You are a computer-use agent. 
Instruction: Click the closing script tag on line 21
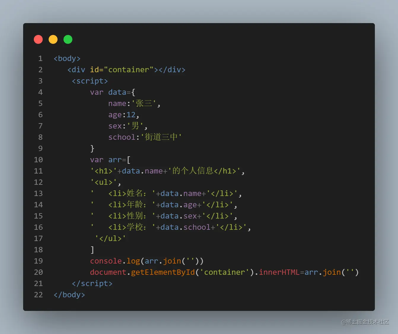[92, 283]
